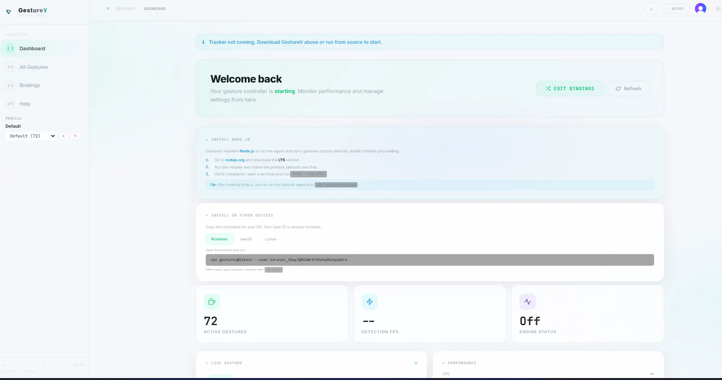Click the ACTIVE GESTURES label

click(x=225, y=332)
